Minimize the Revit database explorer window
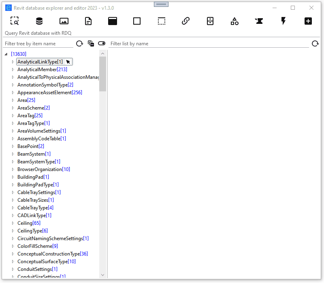The image size is (324, 283). 275,8
